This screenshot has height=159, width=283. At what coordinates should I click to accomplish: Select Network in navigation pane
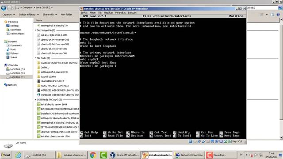point(12,85)
